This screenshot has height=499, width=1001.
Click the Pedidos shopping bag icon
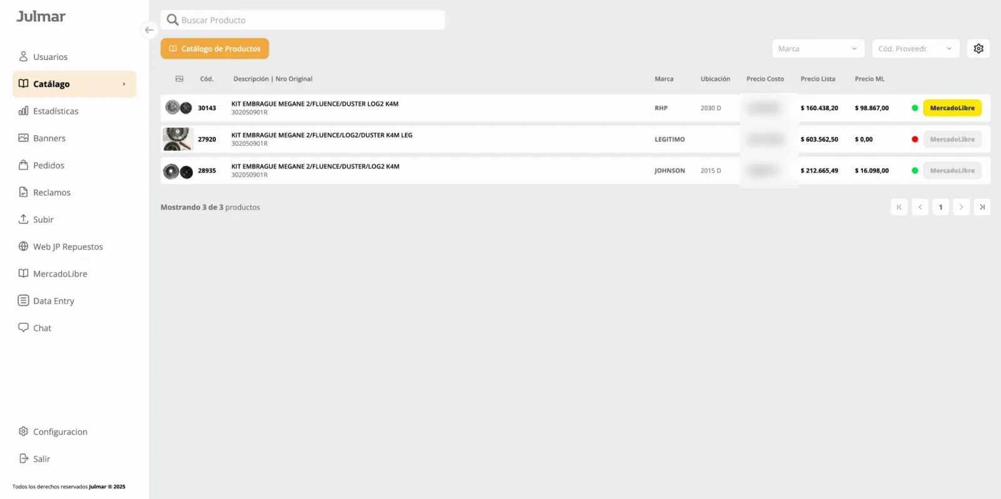pyautogui.click(x=23, y=165)
